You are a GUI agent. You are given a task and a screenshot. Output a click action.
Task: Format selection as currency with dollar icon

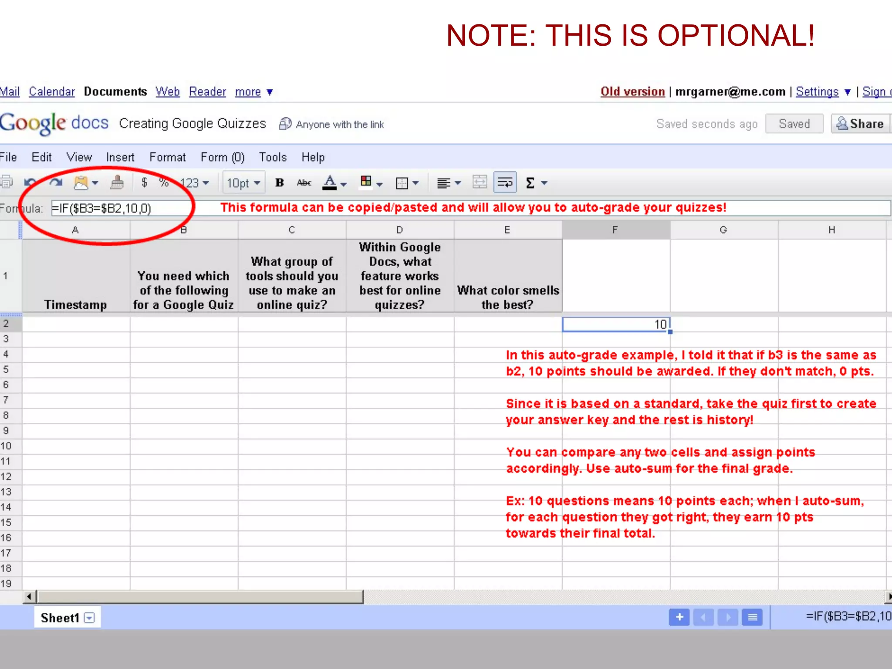pos(144,182)
